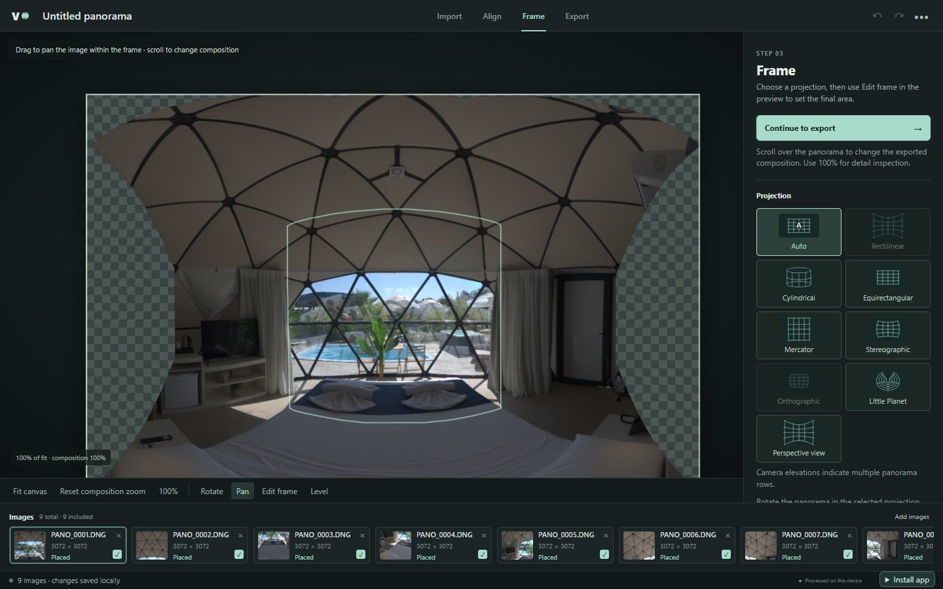Viewport: 943px width, 589px height.
Task: Uncheck the PANO_0001.DNG include checkbox
Action: pyautogui.click(x=117, y=554)
